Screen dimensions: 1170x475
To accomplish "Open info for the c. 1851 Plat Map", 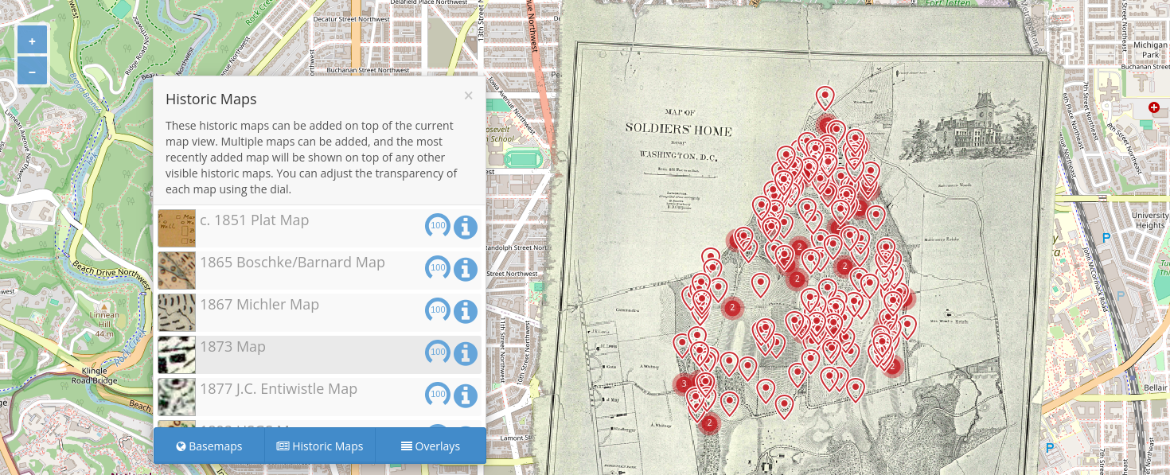I will [465, 227].
